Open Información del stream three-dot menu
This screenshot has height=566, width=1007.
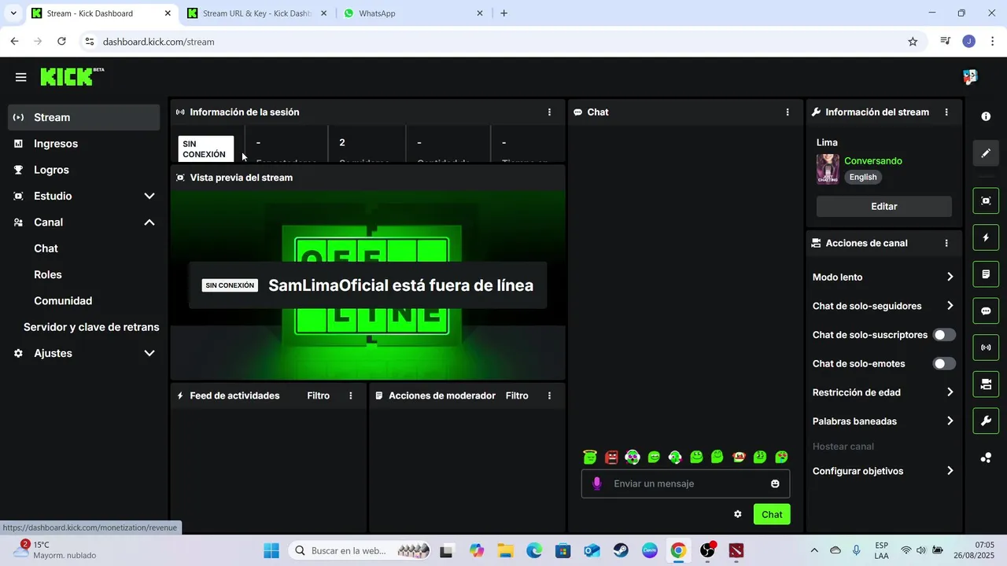pos(946,112)
